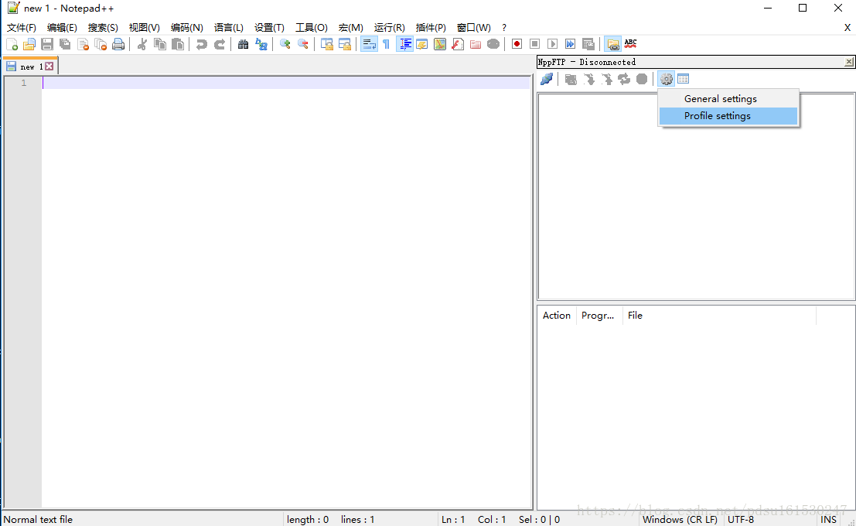This screenshot has width=856, height=526.
Task: Click the NppFTP abort icon
Action: (x=642, y=79)
